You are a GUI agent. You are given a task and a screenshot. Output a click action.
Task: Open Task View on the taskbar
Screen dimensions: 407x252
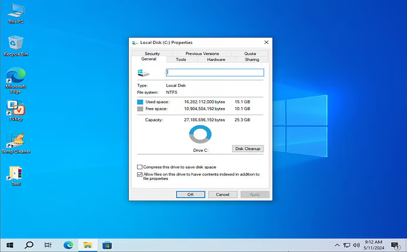(48, 245)
